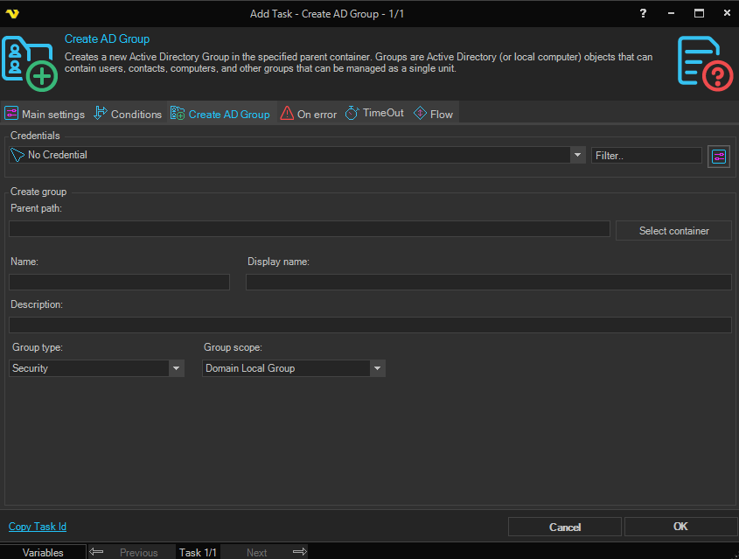The image size is (739, 559).
Task: Open the Group scope dropdown
Action: (x=378, y=368)
